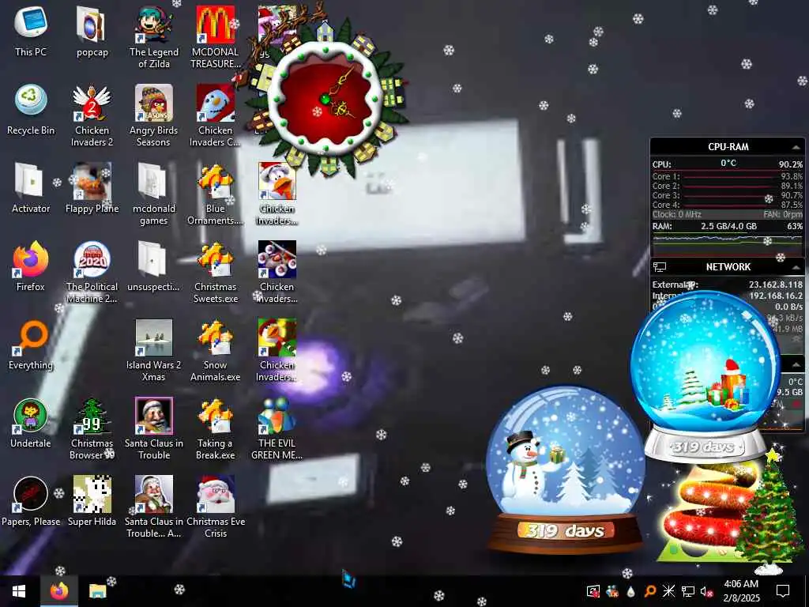Select the Chicken Invaders C... snowman shortcut
This screenshot has height=607, width=809.
(215, 115)
